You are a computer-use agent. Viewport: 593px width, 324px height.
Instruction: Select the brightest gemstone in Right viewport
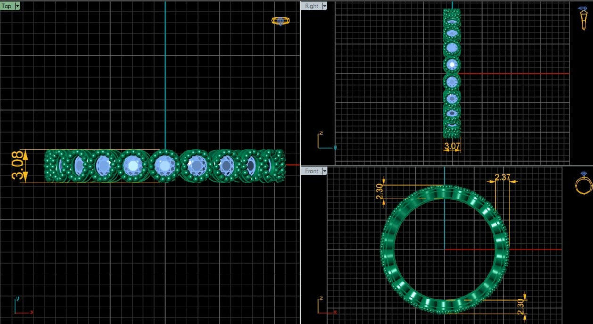(452, 65)
